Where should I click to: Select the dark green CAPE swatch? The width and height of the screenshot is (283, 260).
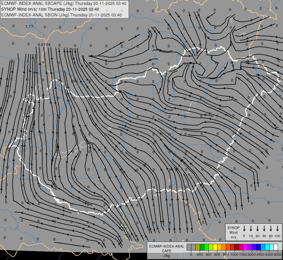(x=202, y=247)
